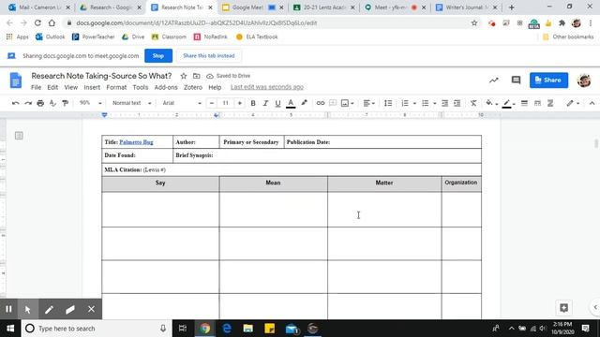Open the File menu
Image resolution: width=600 pixels, height=337 pixels.
36,87
